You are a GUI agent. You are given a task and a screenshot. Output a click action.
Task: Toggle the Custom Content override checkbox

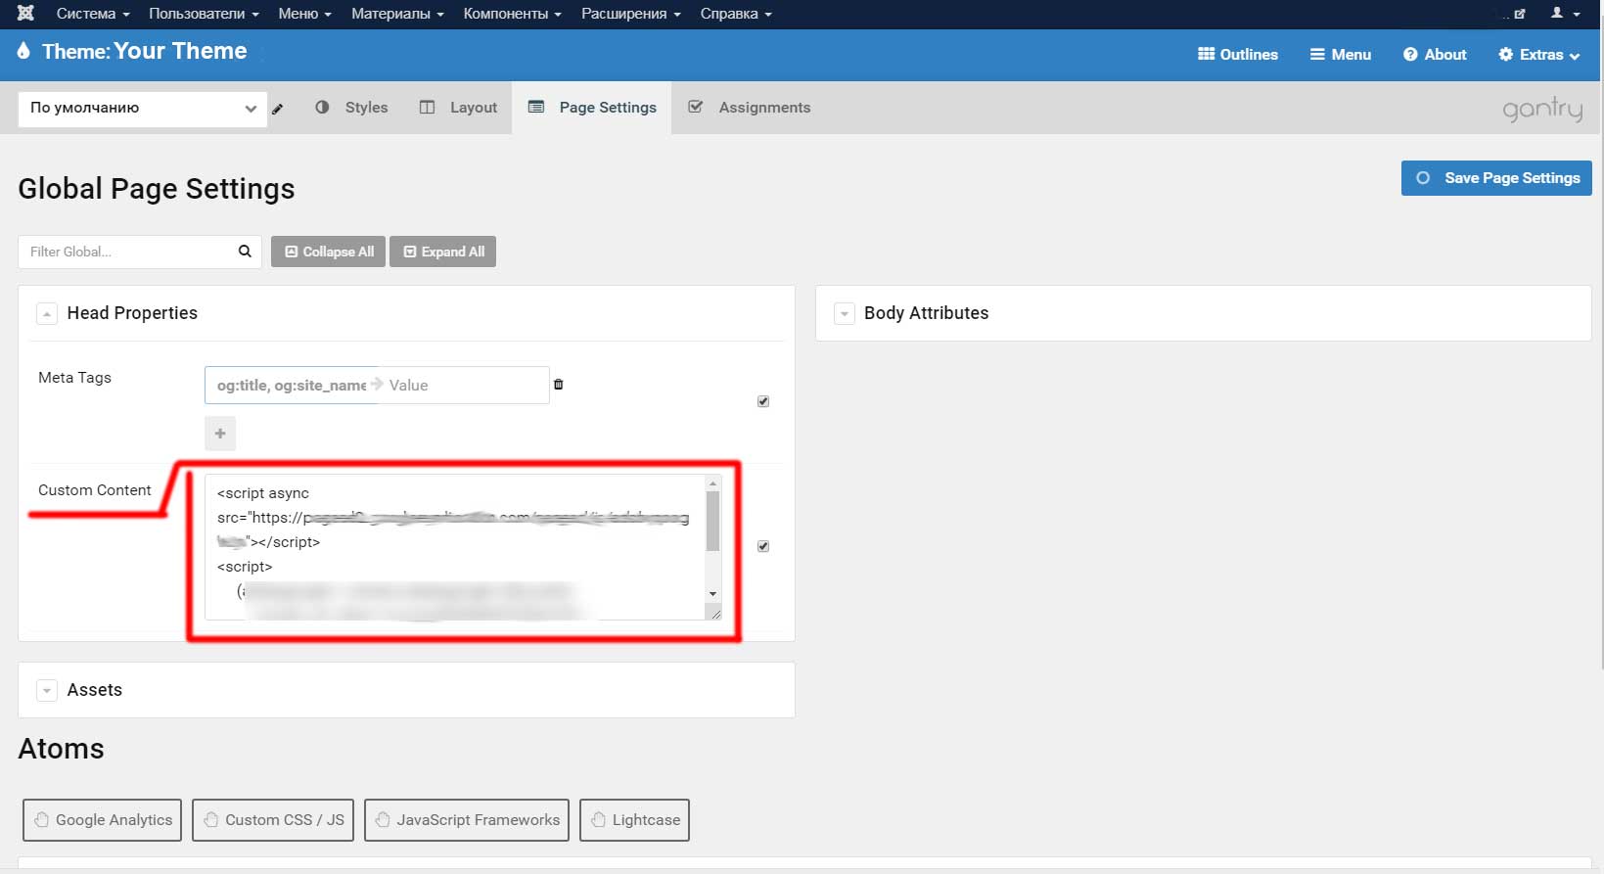[763, 546]
